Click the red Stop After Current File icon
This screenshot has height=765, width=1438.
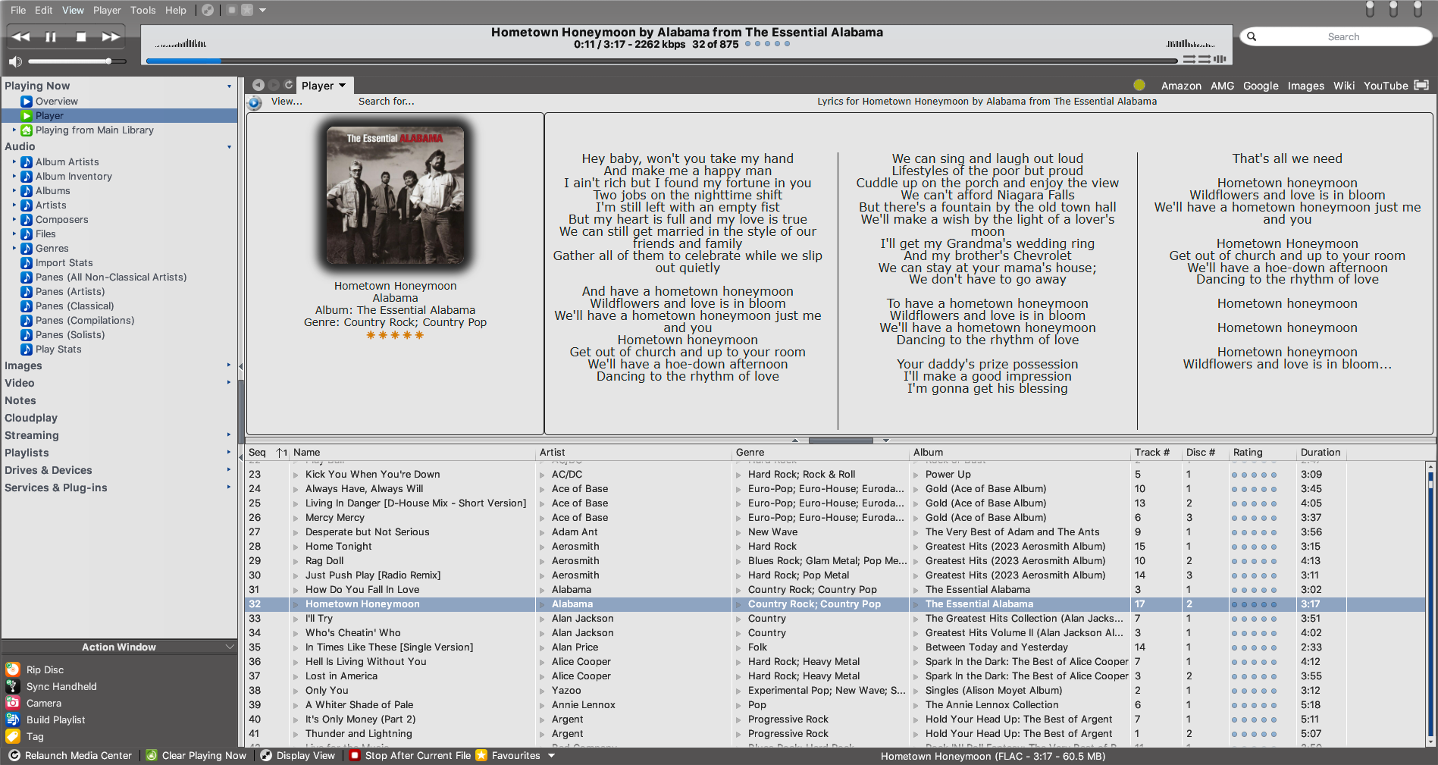pos(355,755)
